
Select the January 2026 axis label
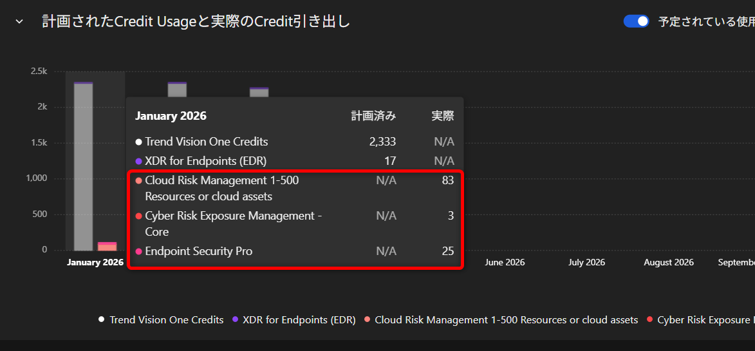(x=95, y=262)
